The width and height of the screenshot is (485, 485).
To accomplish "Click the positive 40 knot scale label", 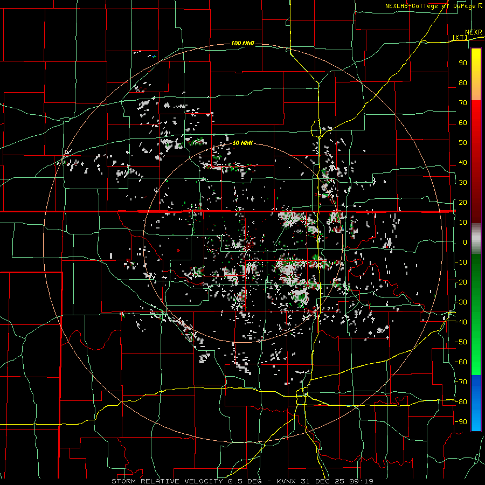I will [x=463, y=162].
